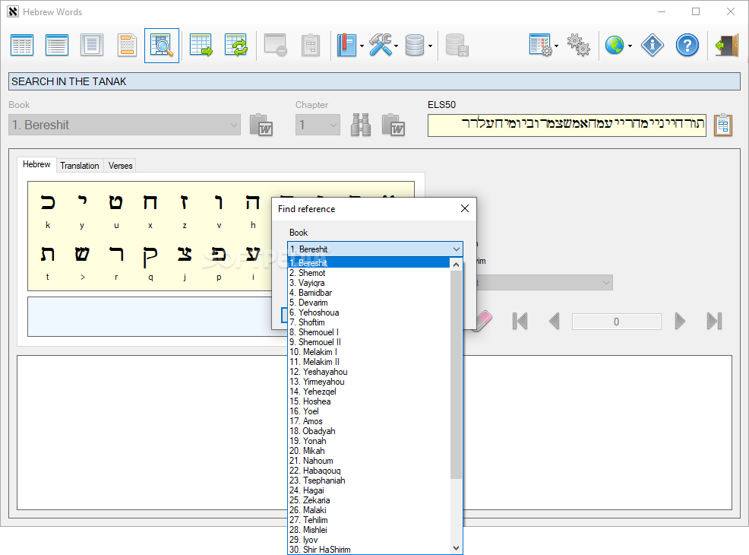This screenshot has width=749, height=555.
Task: Go to previous result arrow
Action: (554, 321)
